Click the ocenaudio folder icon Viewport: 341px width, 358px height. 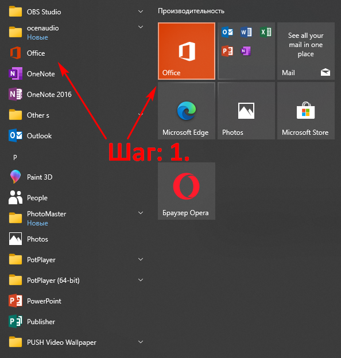[x=15, y=32]
